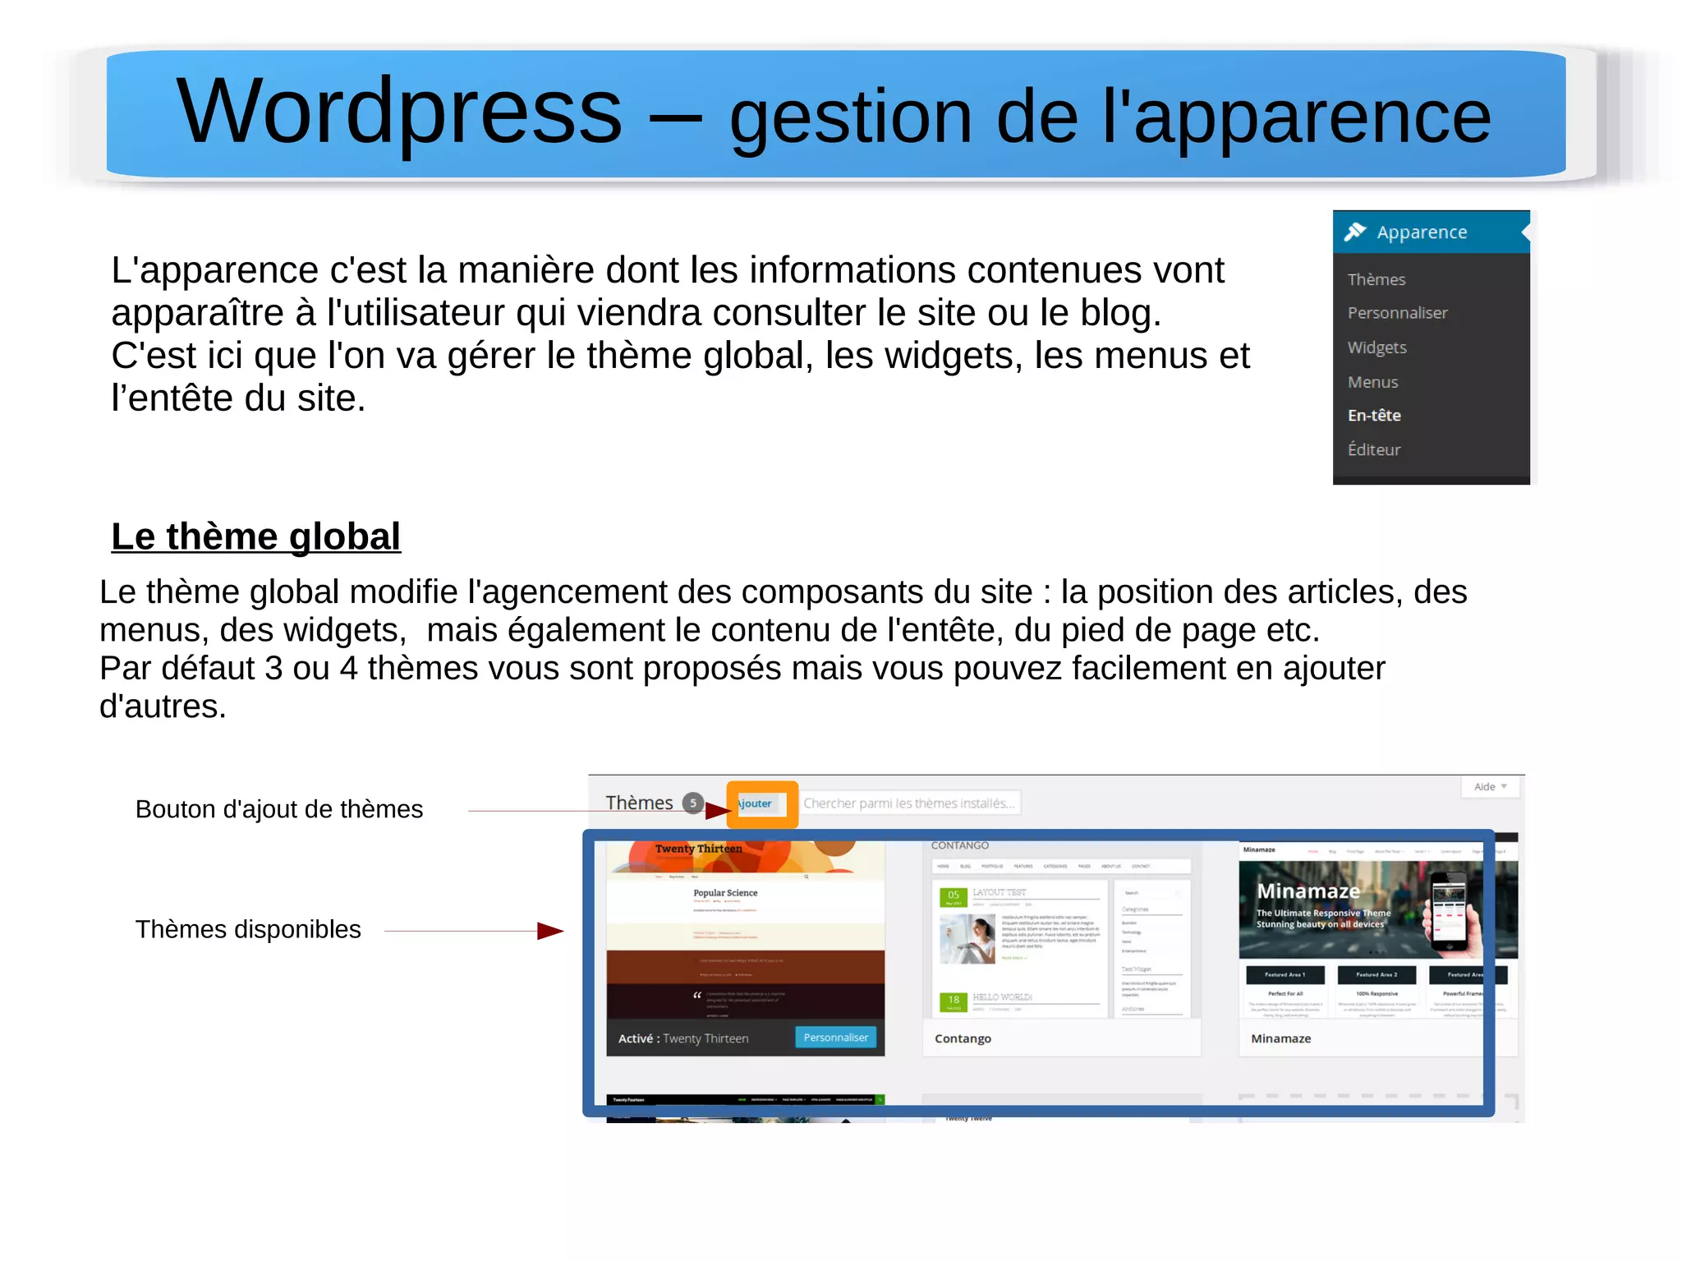1682x1261 pixels.
Task: Click the 'Bouton d'ajout de thèmes' label
Action: tap(279, 809)
